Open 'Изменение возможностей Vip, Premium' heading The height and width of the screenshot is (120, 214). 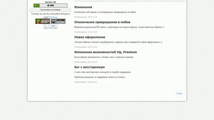click(106, 52)
